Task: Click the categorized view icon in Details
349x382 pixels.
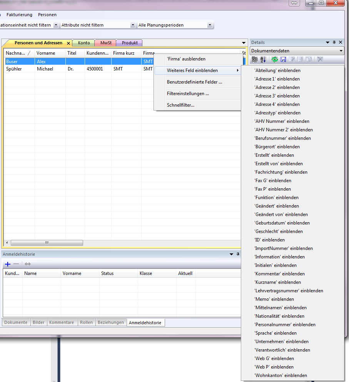Action: coord(255,59)
